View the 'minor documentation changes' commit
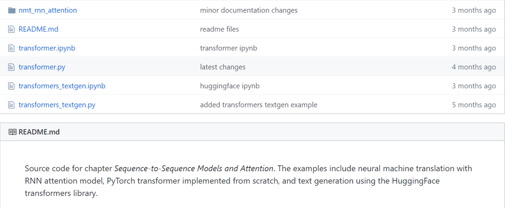This screenshot has width=505, height=208. coord(248,10)
